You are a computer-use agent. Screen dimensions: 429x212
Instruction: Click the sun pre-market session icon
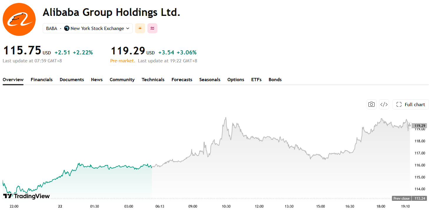(x=140, y=28)
